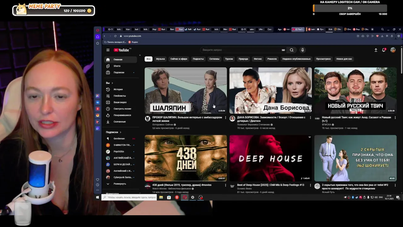Open the Windows notification center icon
This screenshot has height=227, width=403.
point(398,197)
